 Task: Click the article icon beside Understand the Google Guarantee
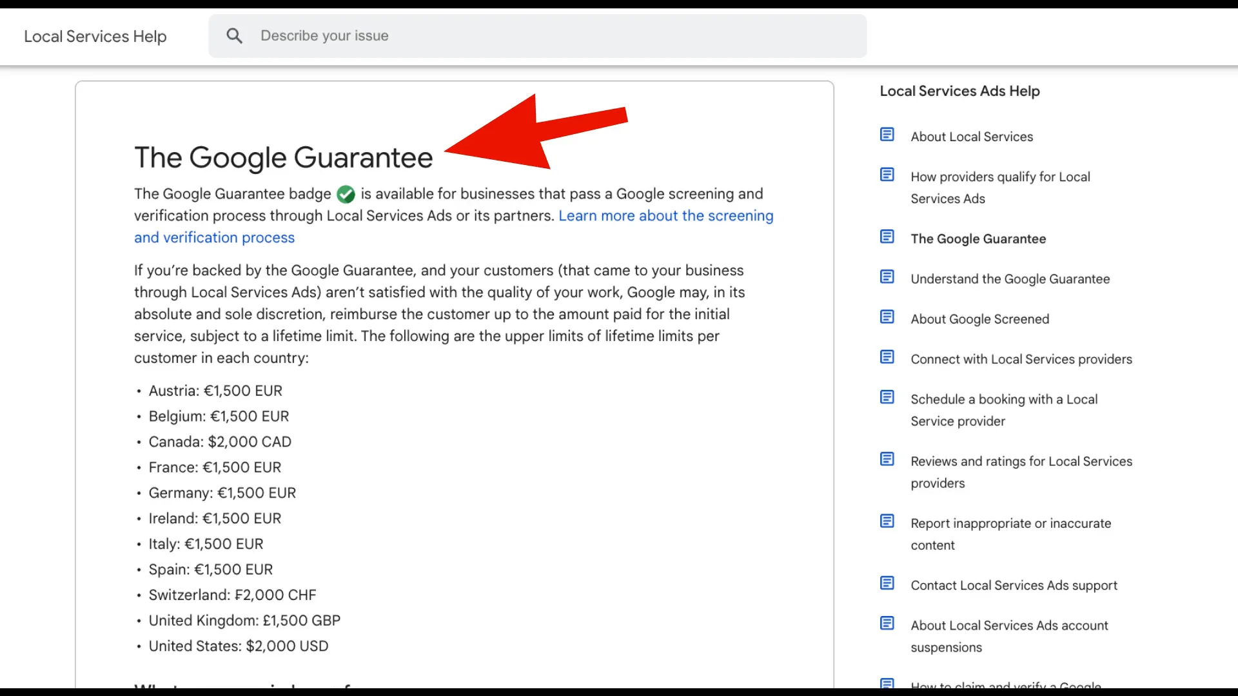[887, 277]
